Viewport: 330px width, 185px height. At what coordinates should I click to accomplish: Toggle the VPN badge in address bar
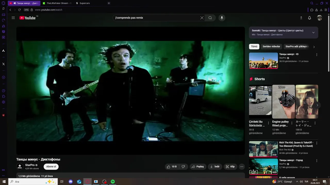26,10
